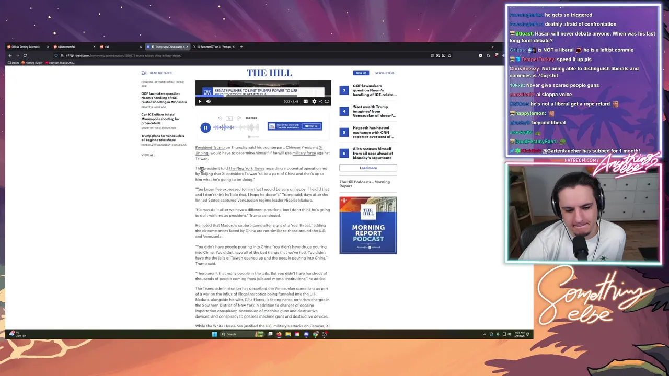Switch to the r/all tab
Viewport: 669px width, 376px height.
coord(120,47)
